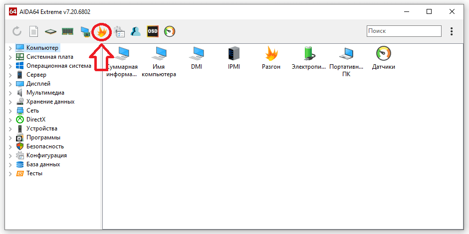Expand the База данных node arrow
This screenshot has height=234, width=469.
point(10,165)
